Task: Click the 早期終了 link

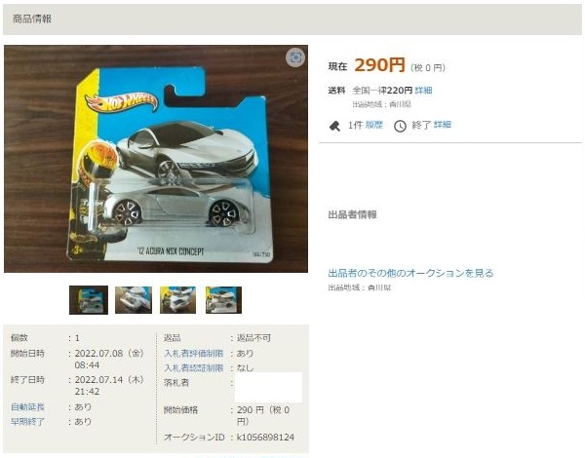Action: coord(27,421)
